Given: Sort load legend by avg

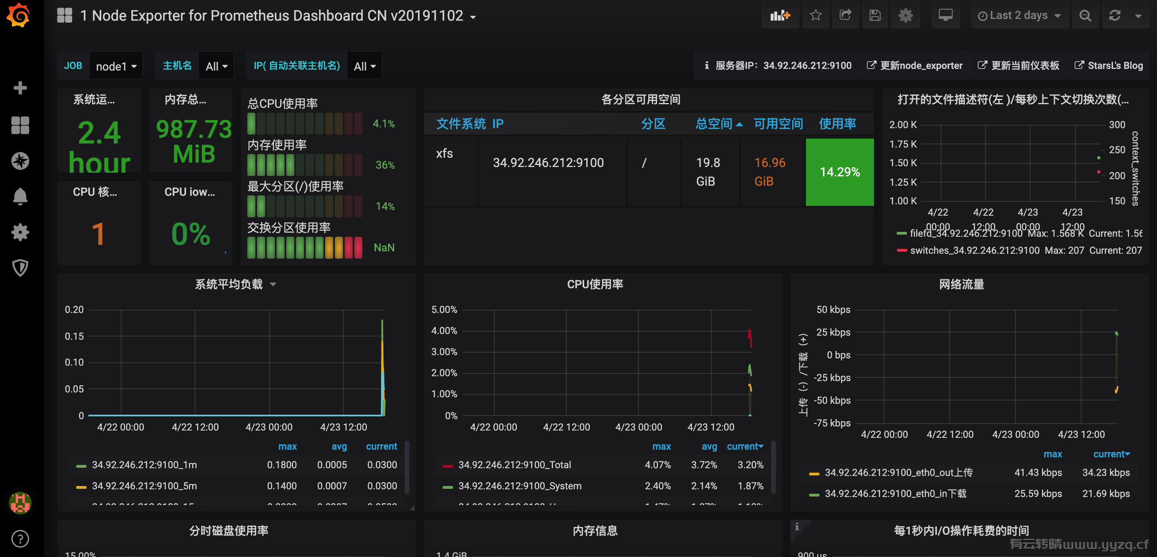Looking at the screenshot, I should (339, 446).
